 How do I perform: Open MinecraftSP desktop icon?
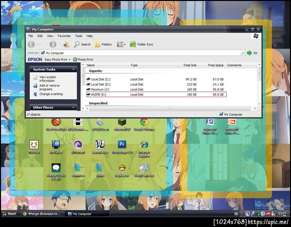click(x=122, y=124)
